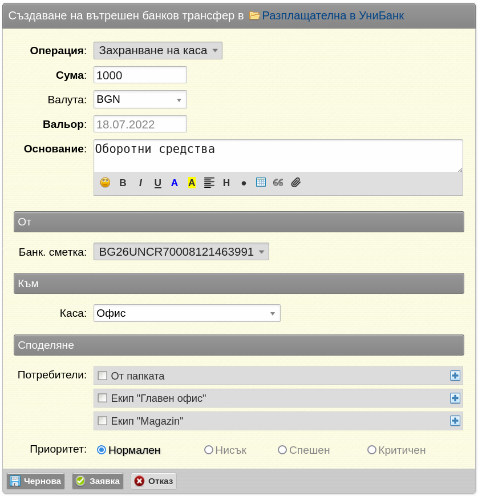Attach a file with the paperclip icon
Viewport: 478px width, 496px height.
296,183
